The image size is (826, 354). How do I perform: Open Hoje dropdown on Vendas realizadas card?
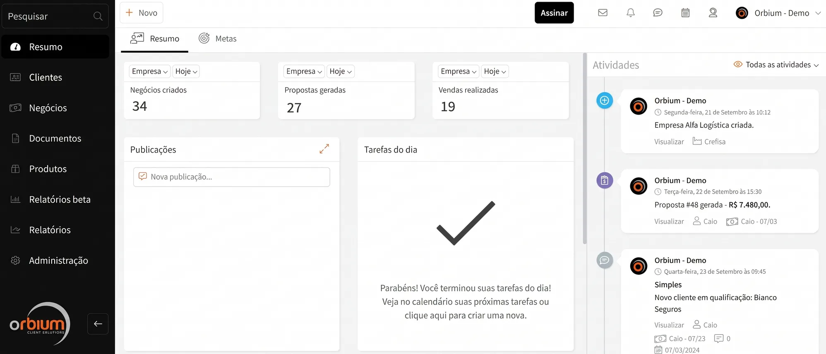coord(495,71)
